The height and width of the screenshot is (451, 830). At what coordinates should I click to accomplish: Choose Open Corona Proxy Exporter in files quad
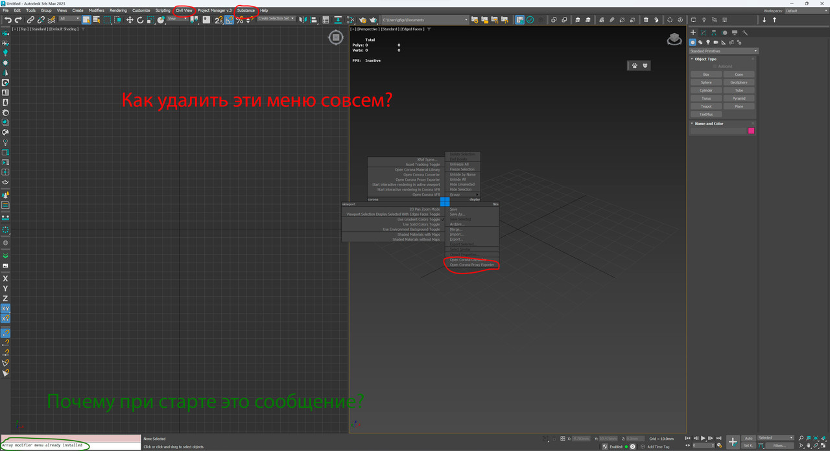[472, 265]
